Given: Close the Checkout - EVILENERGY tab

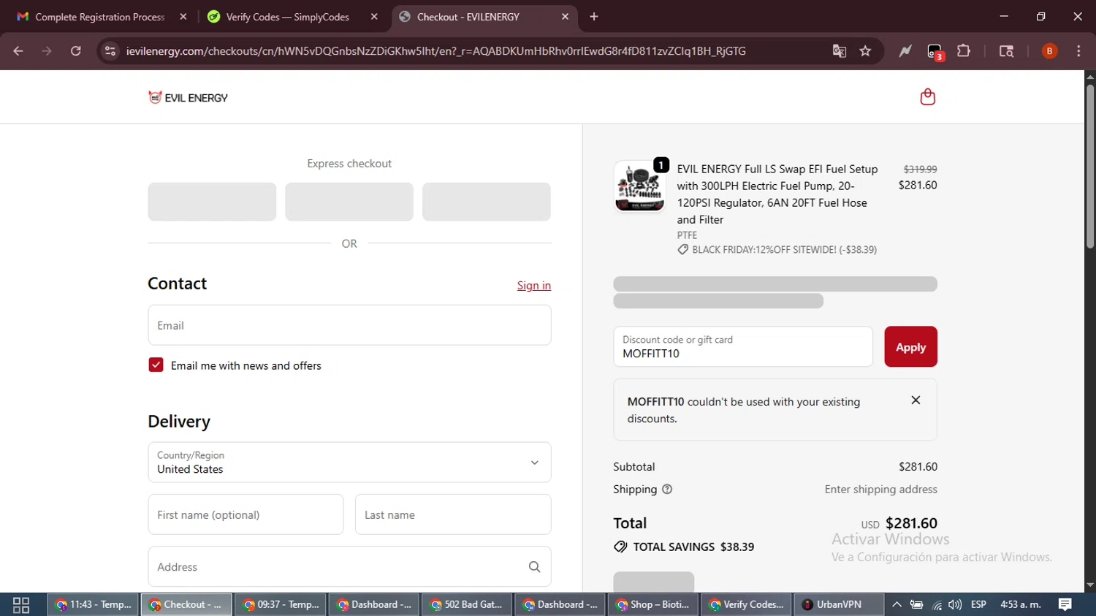Looking at the screenshot, I should point(565,17).
